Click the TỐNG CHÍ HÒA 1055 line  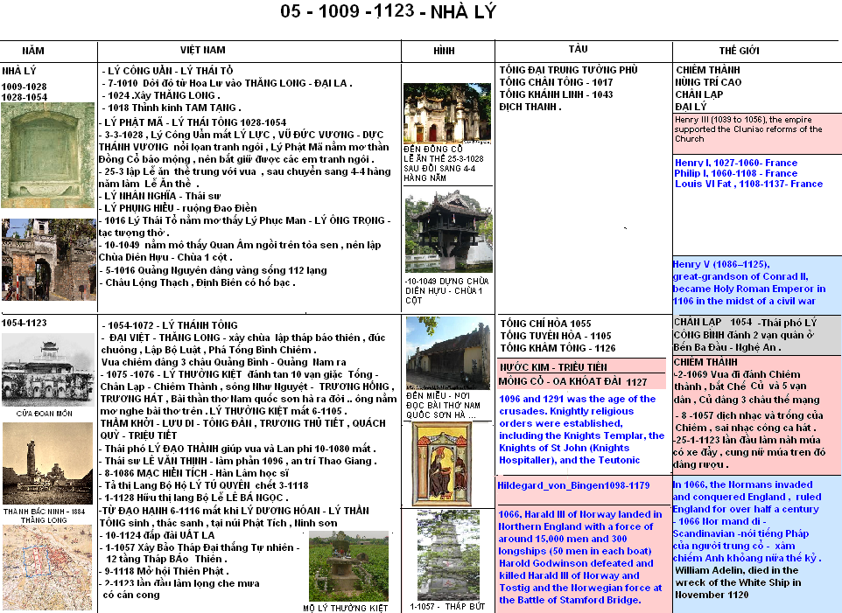pyautogui.click(x=545, y=324)
